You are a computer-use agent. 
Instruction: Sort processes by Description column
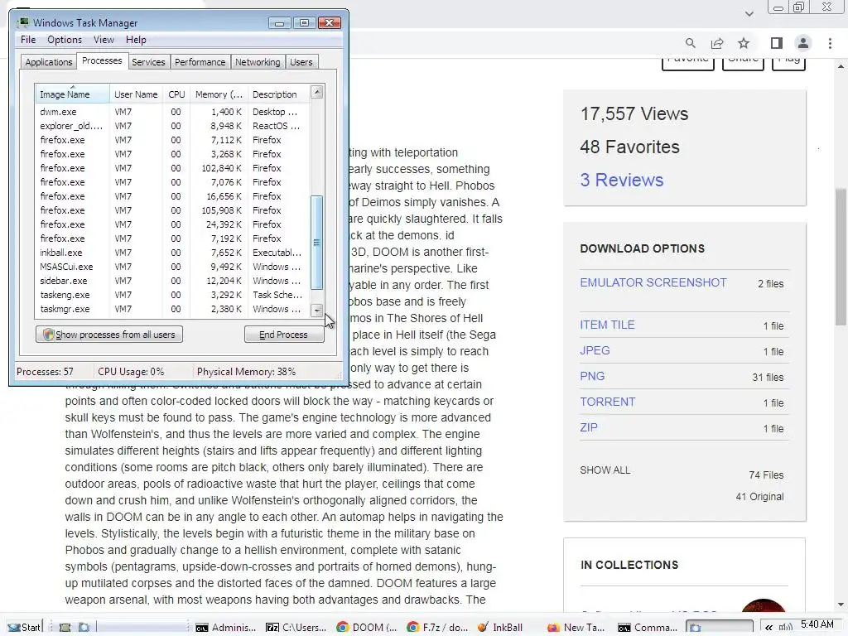click(278, 94)
